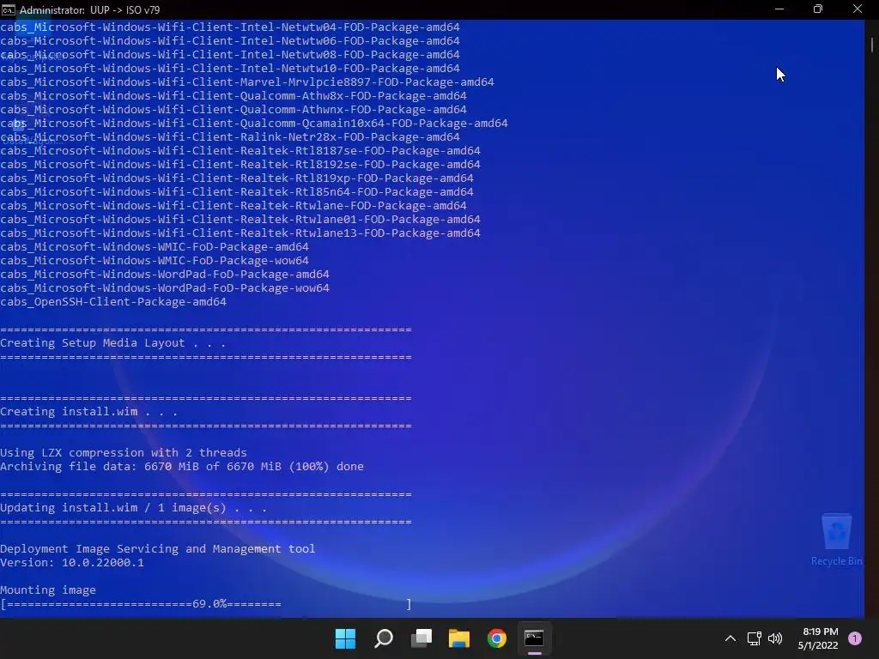This screenshot has height=659, width=879.
Task: Open network status tray icon
Action: point(754,638)
